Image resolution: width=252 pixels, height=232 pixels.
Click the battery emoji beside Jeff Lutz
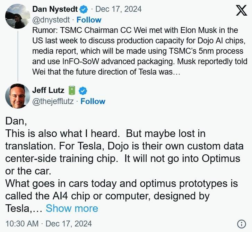click(x=72, y=91)
